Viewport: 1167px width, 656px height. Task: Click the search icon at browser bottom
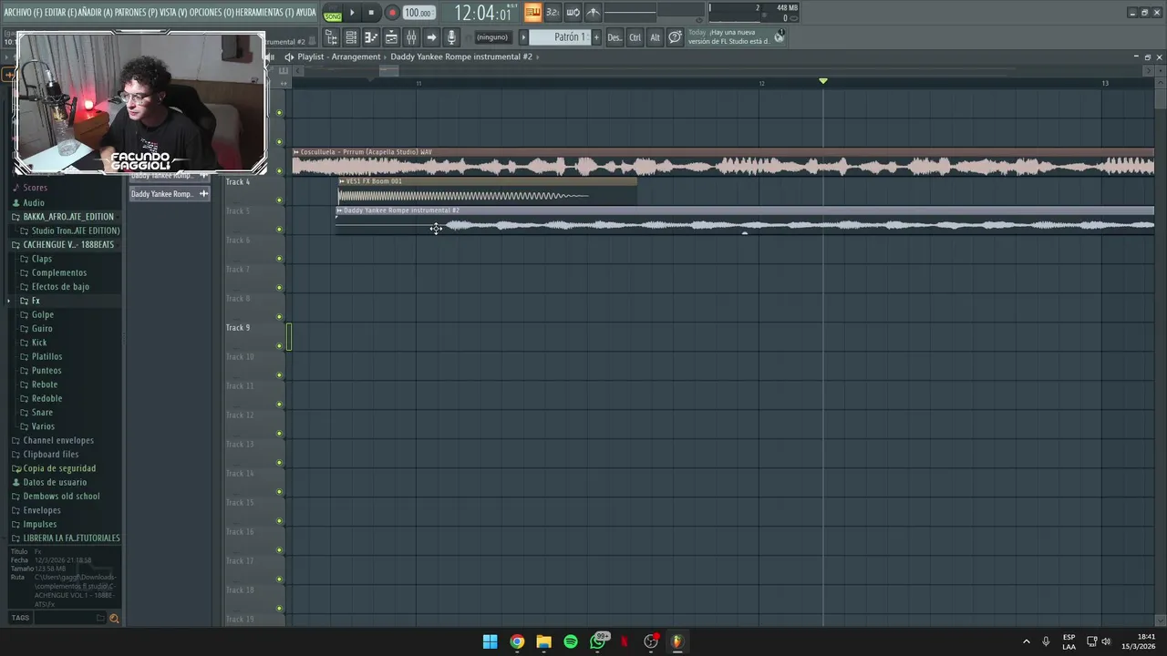(114, 618)
